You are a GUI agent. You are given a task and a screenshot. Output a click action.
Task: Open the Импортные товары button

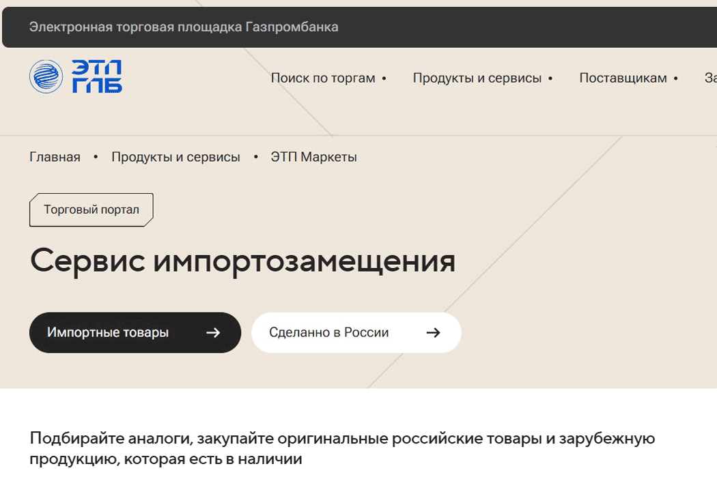click(x=135, y=333)
